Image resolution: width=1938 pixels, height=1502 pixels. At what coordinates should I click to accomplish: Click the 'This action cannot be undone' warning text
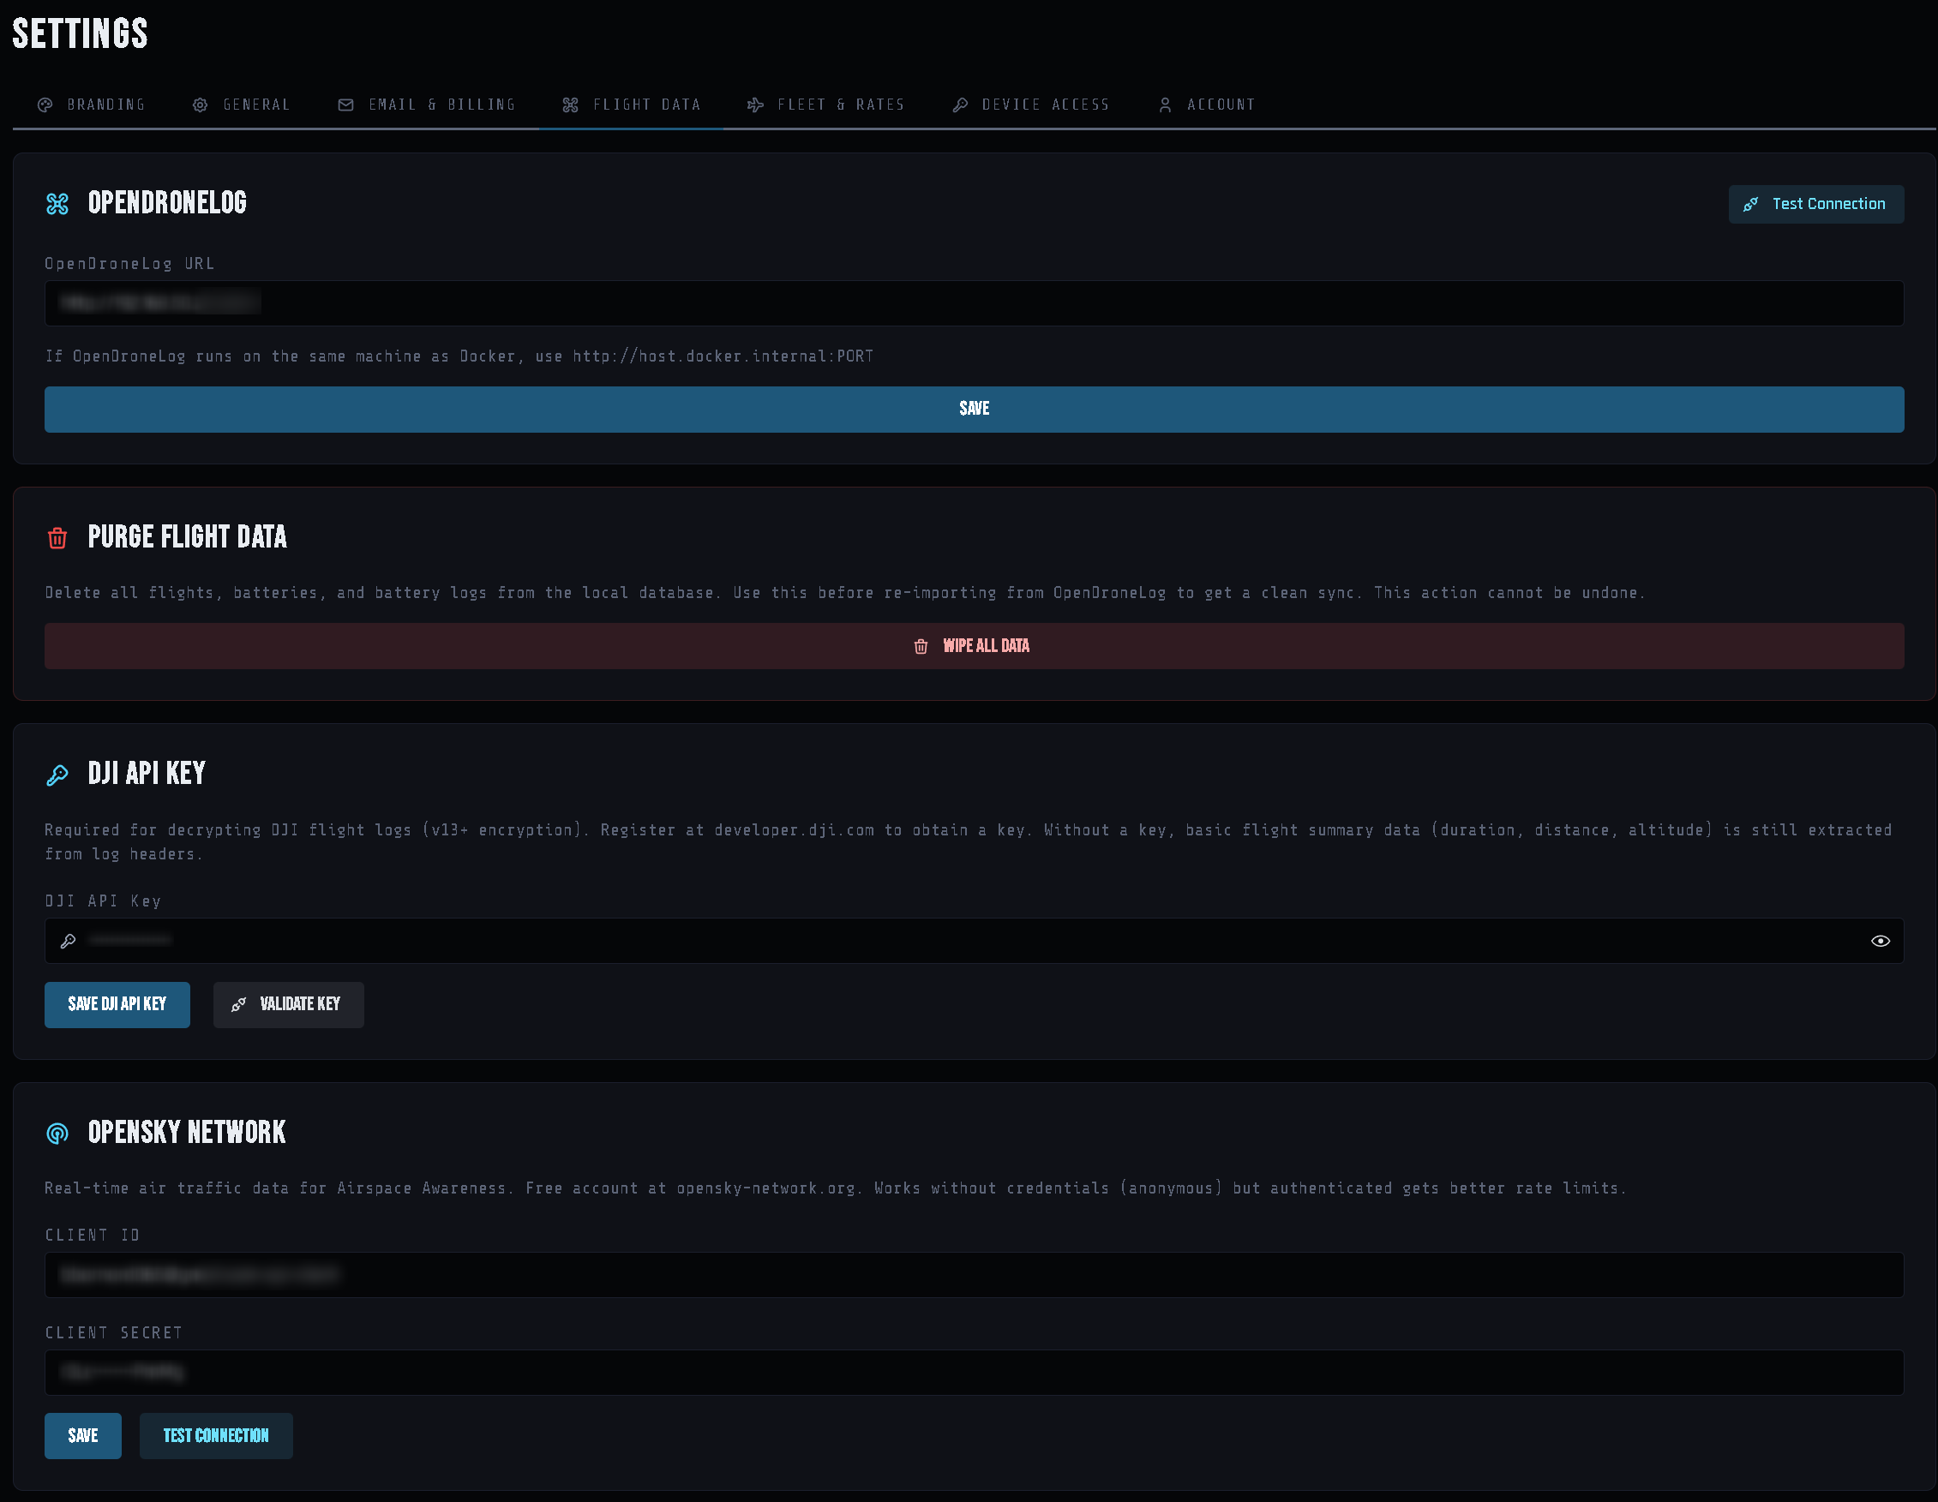[x=1509, y=593]
